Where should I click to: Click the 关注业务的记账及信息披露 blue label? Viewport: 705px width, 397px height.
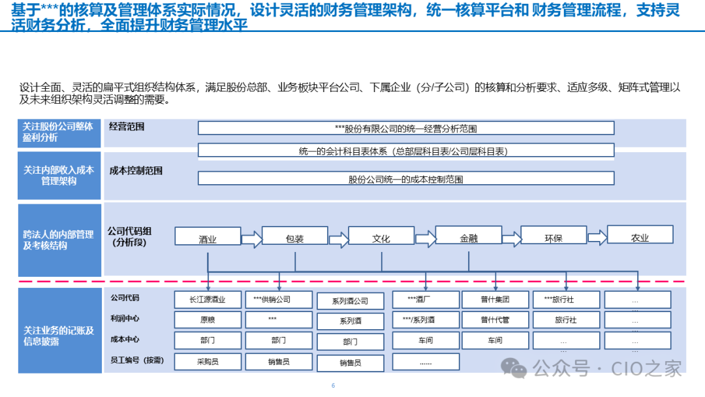pyautogui.click(x=59, y=335)
